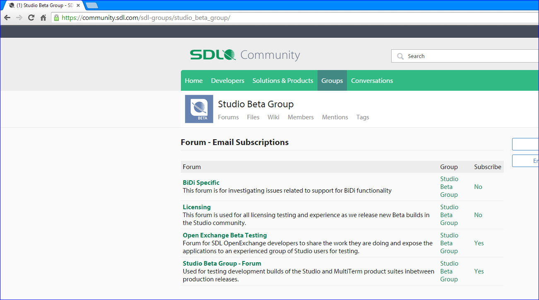Click the search magnifier icon
539x300 pixels.
coord(400,56)
